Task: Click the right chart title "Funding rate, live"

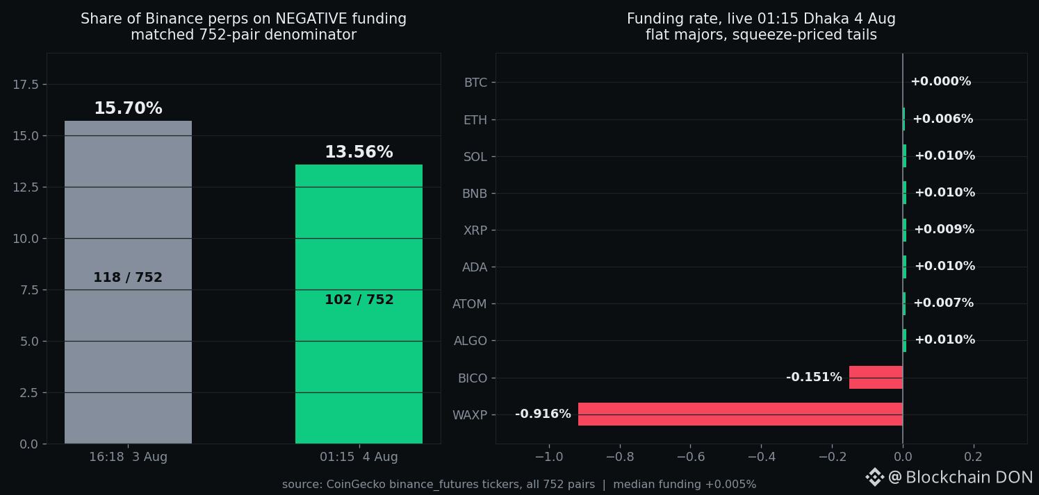Action: [761, 27]
